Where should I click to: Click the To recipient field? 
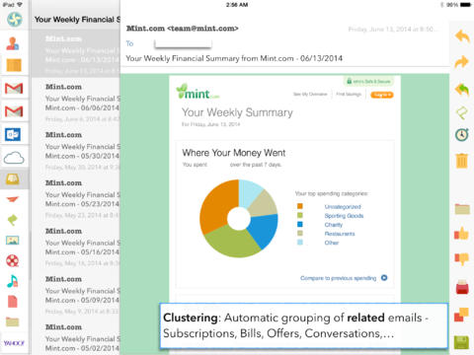click(x=183, y=43)
